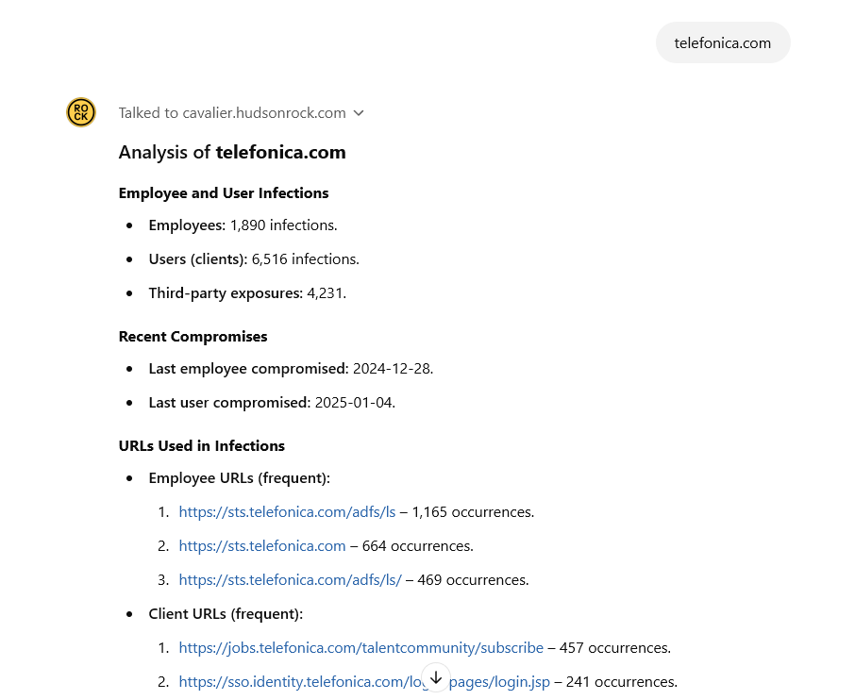Open the sts.telefonica.com/adfs/ls/ trailing-slash link
This screenshot has height=700, width=855.
tap(290, 579)
